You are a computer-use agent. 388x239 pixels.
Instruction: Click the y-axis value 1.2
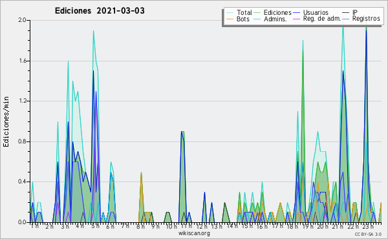(22, 101)
